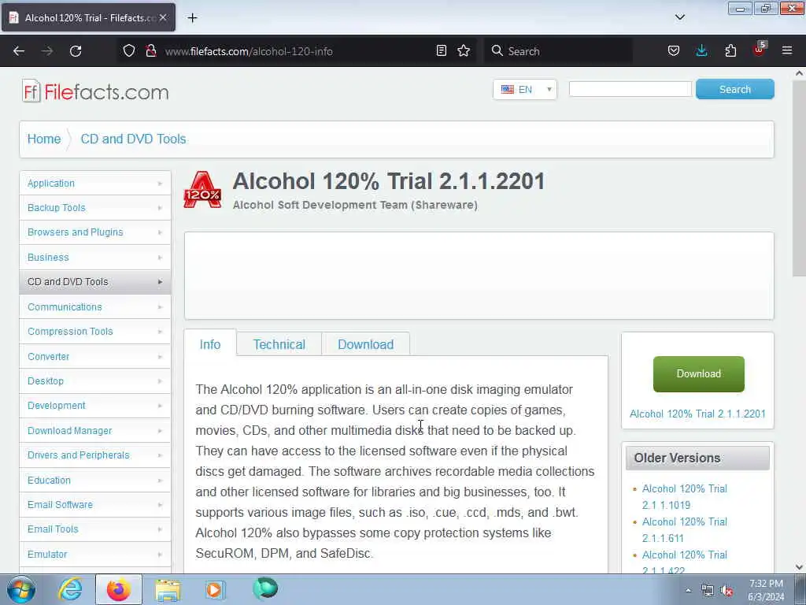The width and height of the screenshot is (806, 605).
Task: Open the extensions puzzle-piece icon
Action: tap(730, 51)
